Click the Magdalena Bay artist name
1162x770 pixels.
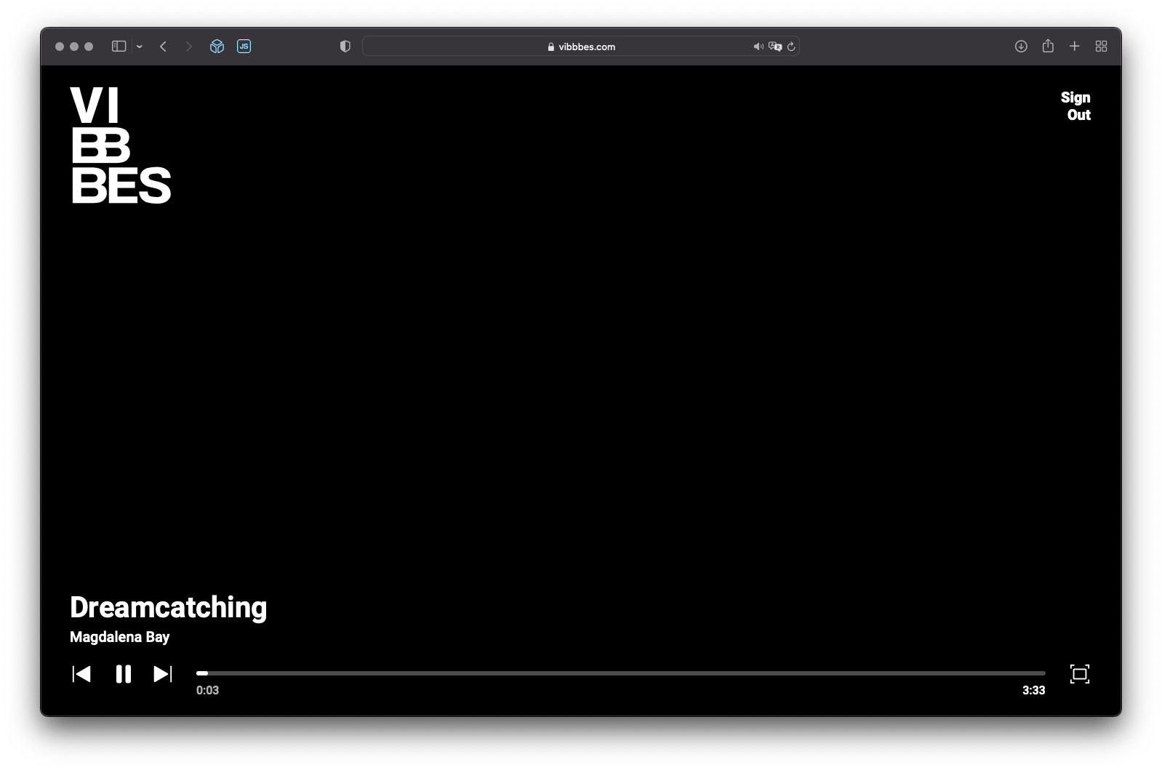tap(120, 637)
